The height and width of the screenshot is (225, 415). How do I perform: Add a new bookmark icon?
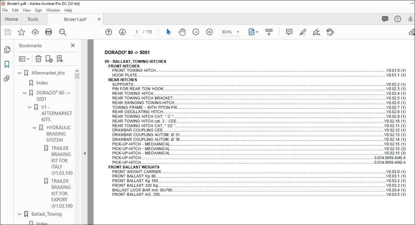49,59
